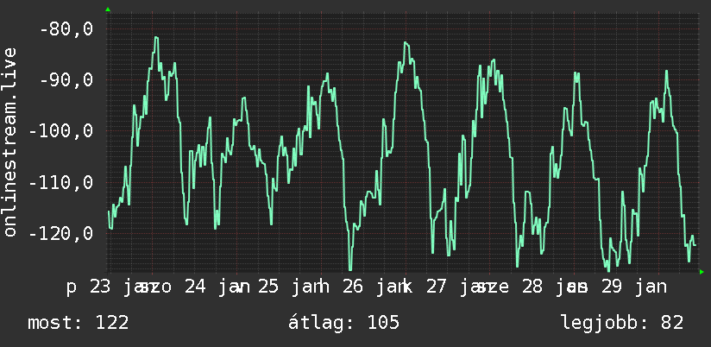
Task: Click the green arrow ending the x-axis
Action: (x=702, y=272)
